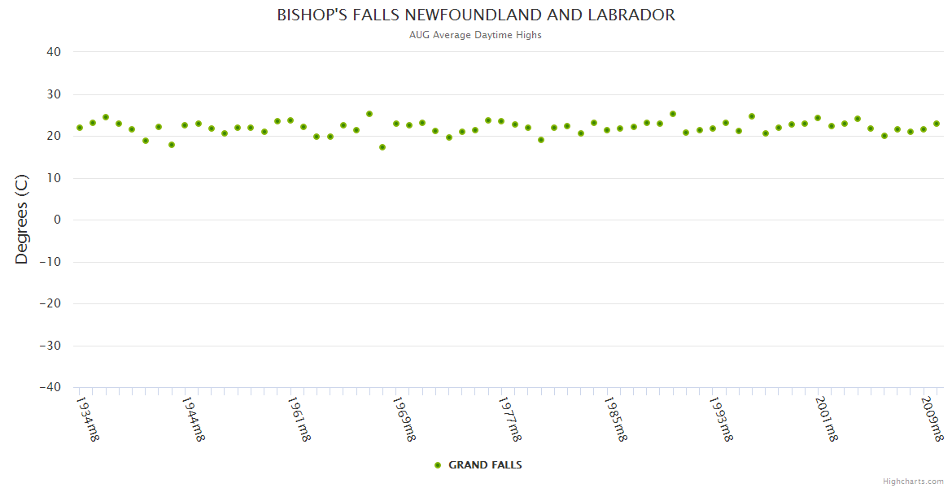Click the Degrees (C) axis title
Viewport: 952px width, 488px height.
coord(22,219)
